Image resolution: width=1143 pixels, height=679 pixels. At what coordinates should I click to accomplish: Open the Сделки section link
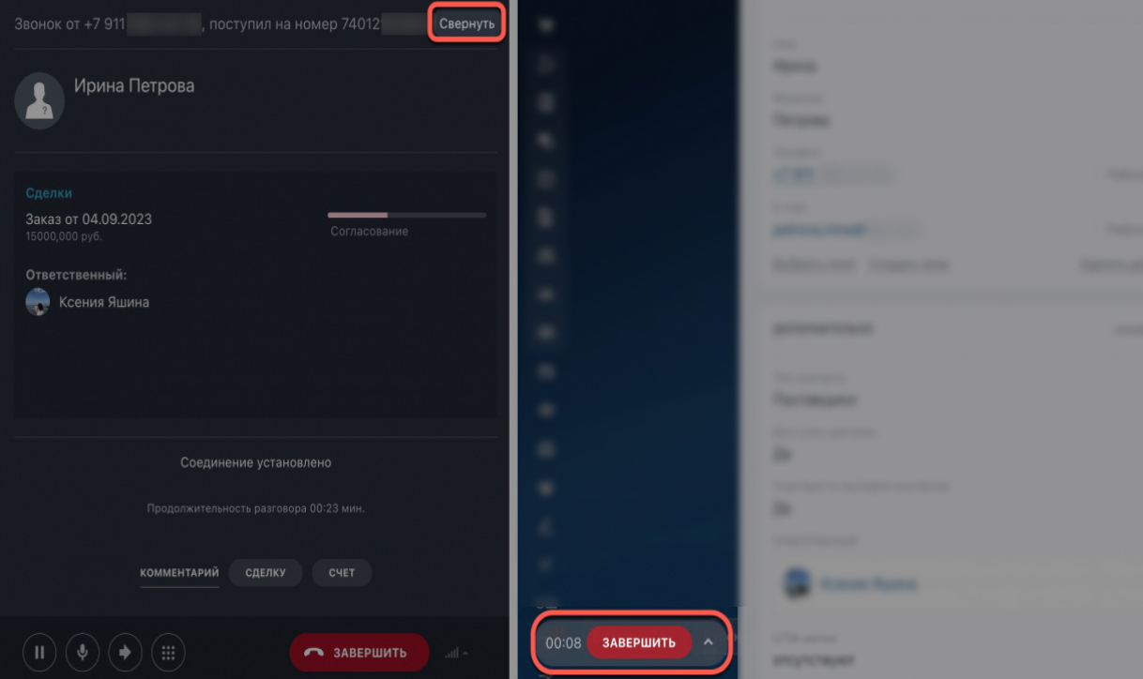[49, 193]
